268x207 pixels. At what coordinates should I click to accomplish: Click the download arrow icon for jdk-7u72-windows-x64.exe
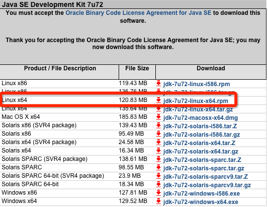pyautogui.click(x=159, y=202)
